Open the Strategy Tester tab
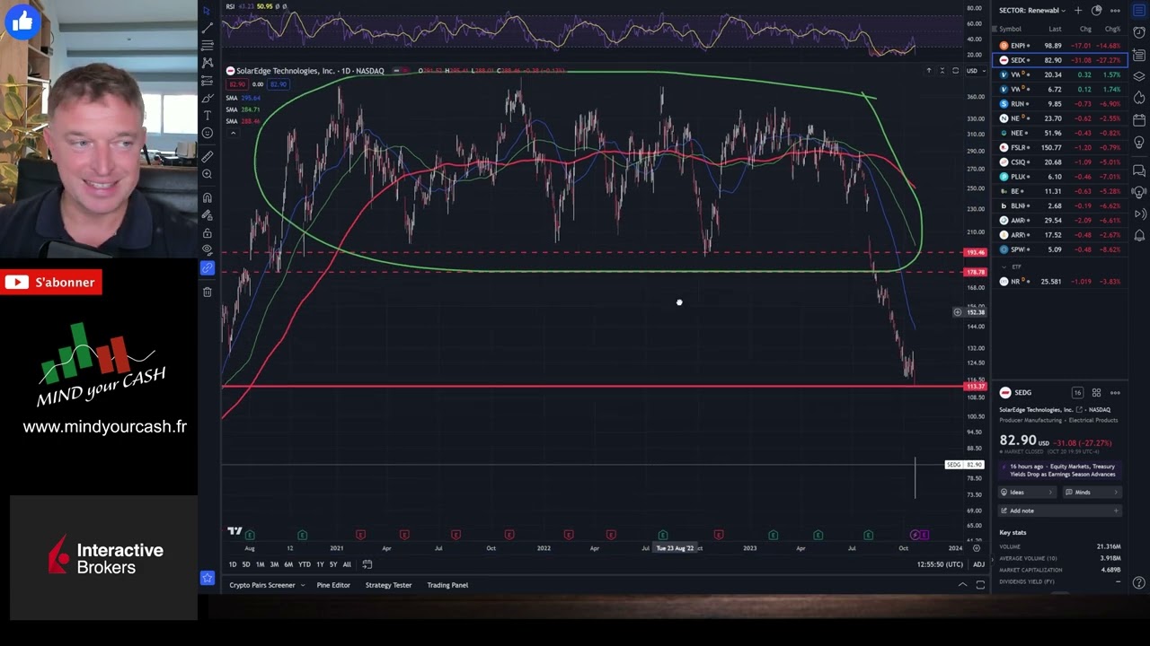Viewport: 1150px width, 646px height. pyautogui.click(x=388, y=585)
